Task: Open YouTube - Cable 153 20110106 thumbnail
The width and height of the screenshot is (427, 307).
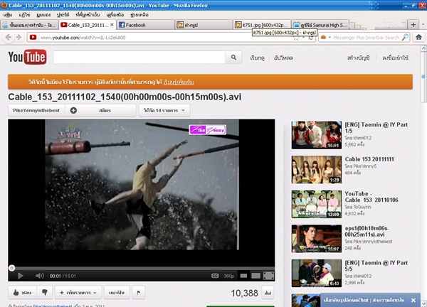Action: tap(317, 204)
